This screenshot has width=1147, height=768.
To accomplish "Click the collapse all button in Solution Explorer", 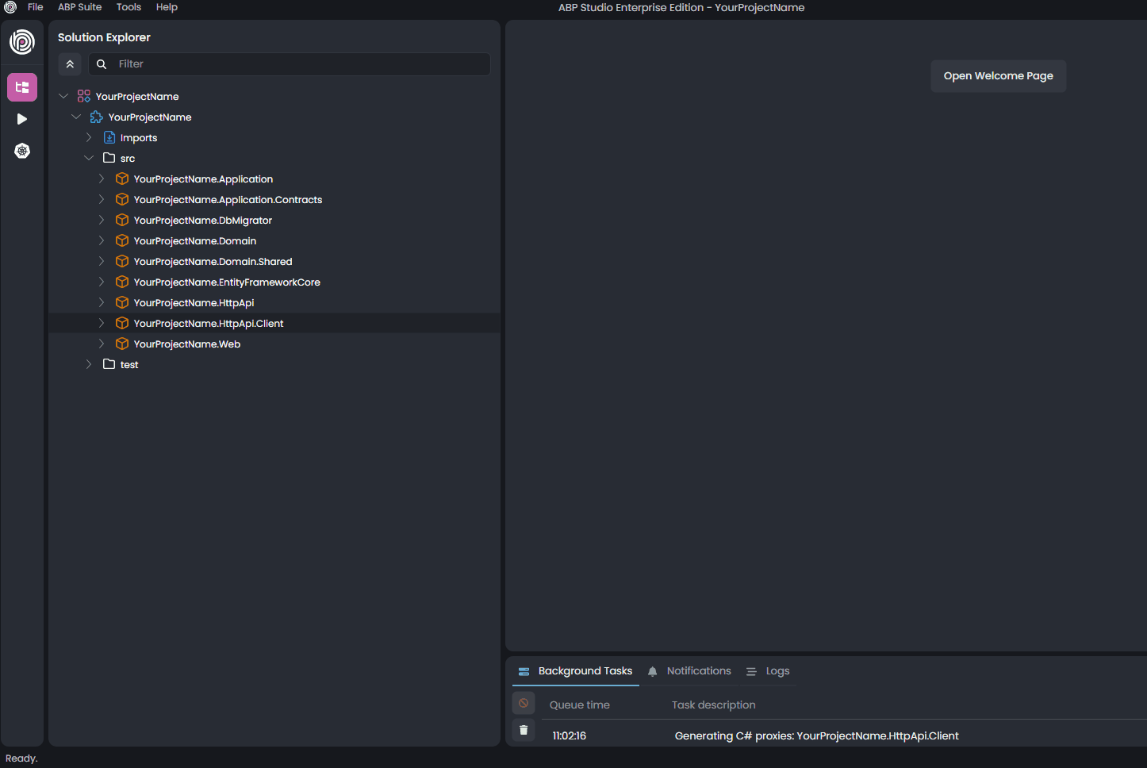I will point(70,64).
